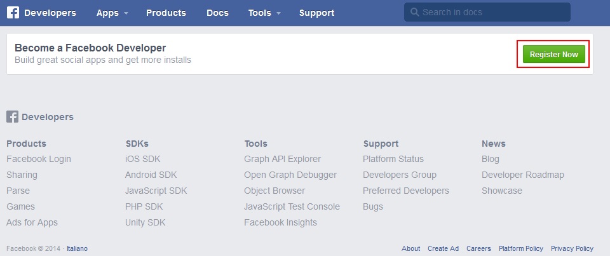The height and width of the screenshot is (256, 610).
Task: Open the Privacy Policy footer link
Action: point(572,248)
